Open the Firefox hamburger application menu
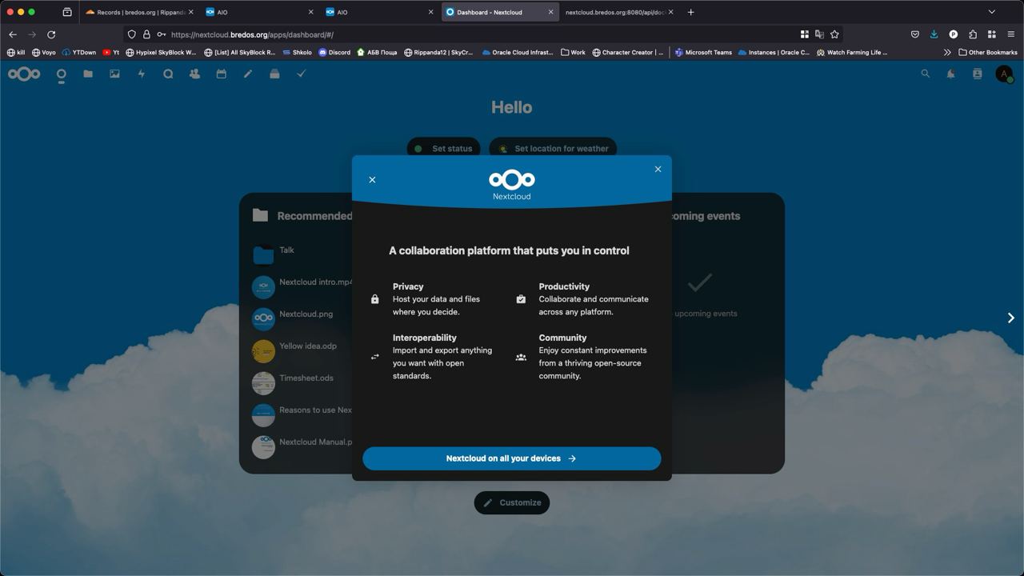 1011,34
